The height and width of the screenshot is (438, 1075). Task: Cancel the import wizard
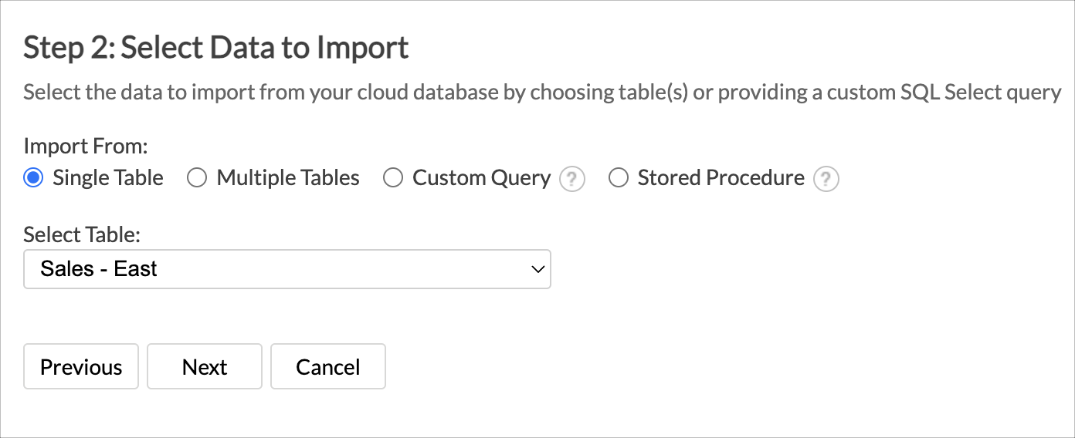pos(327,366)
